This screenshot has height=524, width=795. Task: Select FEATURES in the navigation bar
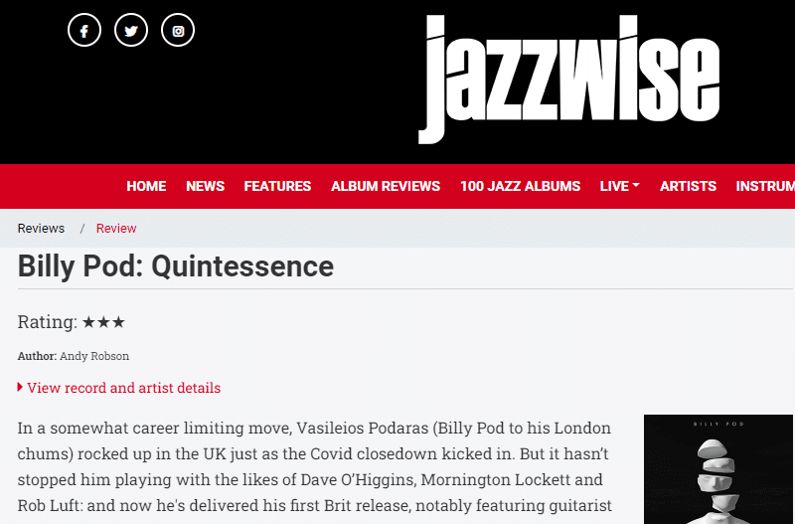[277, 186]
